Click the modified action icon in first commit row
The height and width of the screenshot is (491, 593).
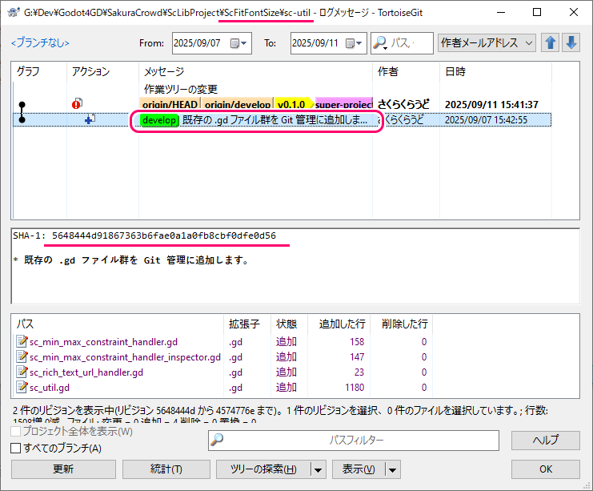tap(78, 104)
